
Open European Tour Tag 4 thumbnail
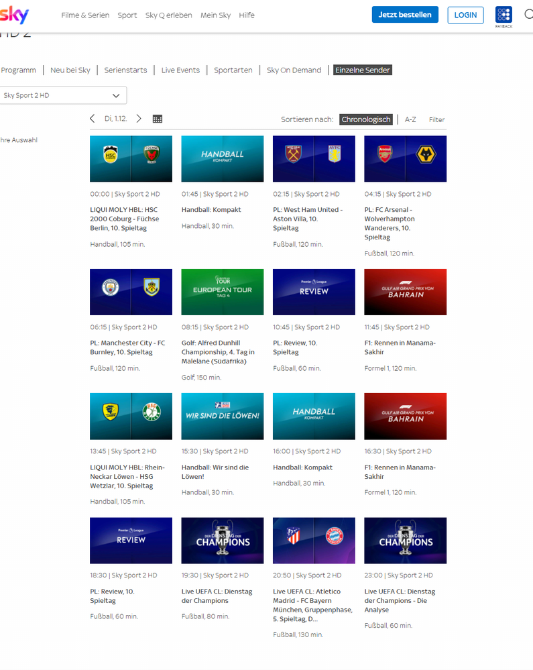[x=223, y=292]
